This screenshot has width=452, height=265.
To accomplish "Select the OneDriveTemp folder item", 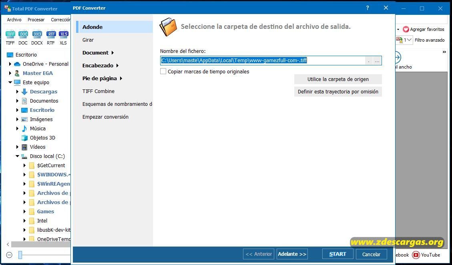I will pos(54,239).
